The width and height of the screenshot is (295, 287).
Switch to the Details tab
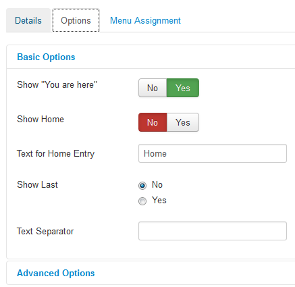coord(28,20)
